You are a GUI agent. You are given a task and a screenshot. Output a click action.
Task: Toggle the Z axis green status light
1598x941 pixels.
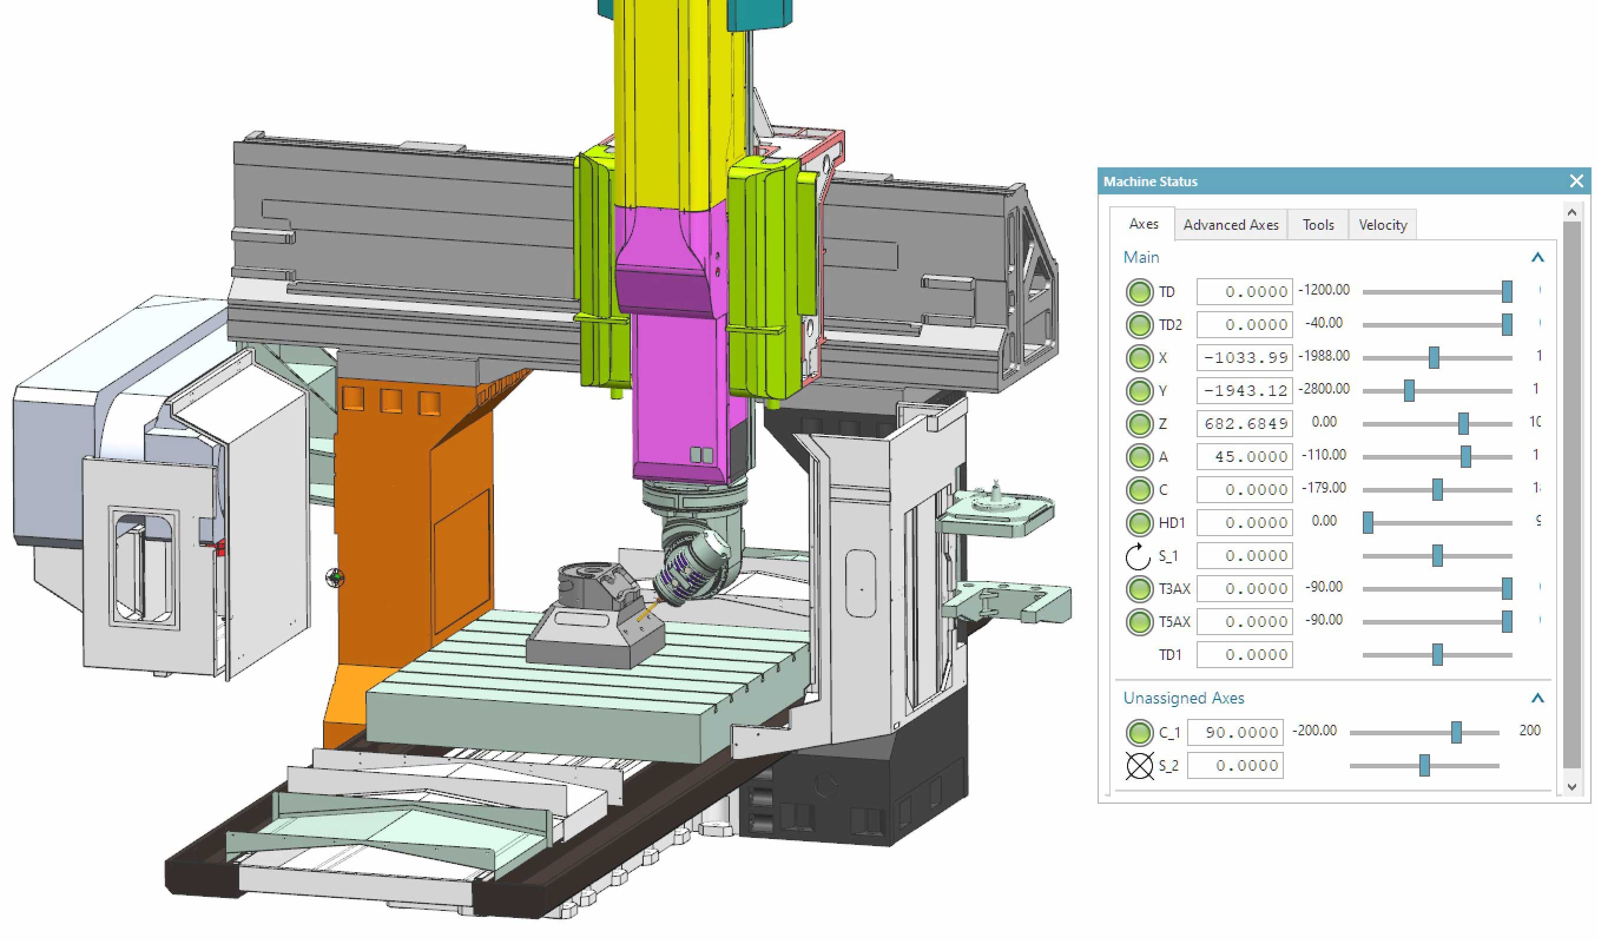1139,424
